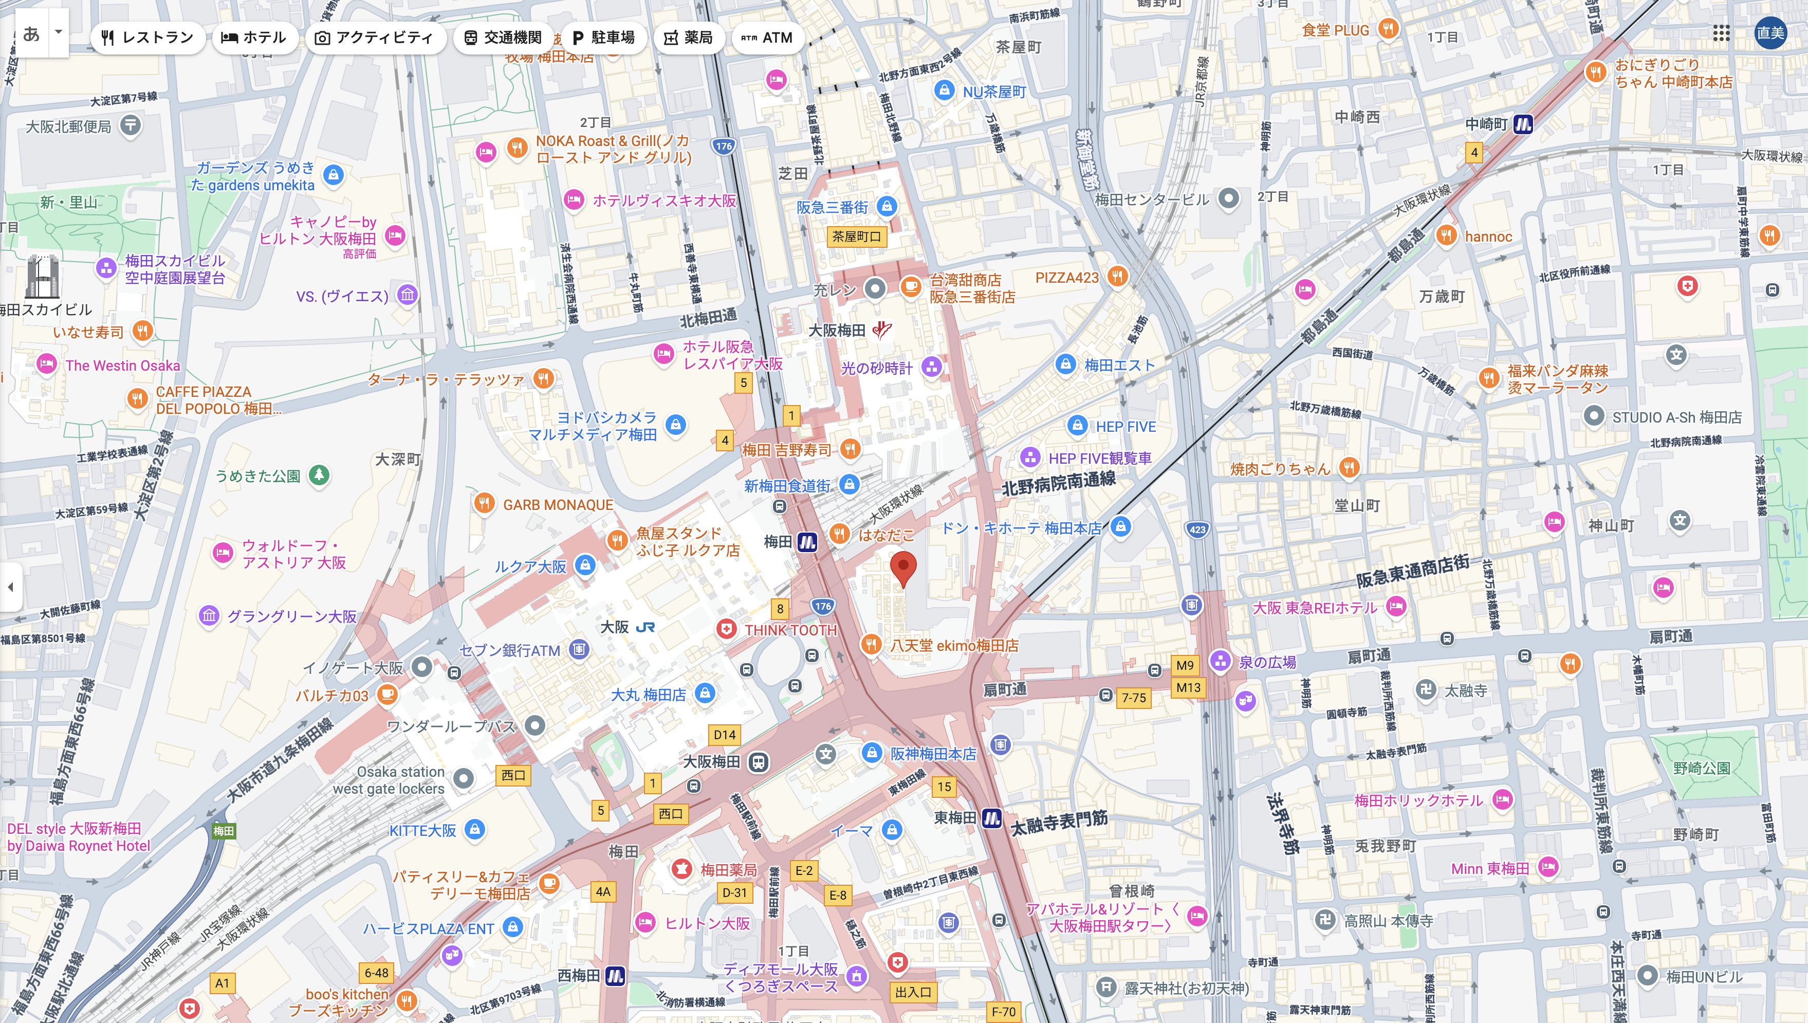The width and height of the screenshot is (1808, 1023).
Task: Click The Westin Osaka hotel pin
Action: (x=46, y=364)
